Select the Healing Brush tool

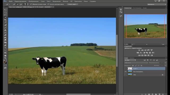pos(5,25)
